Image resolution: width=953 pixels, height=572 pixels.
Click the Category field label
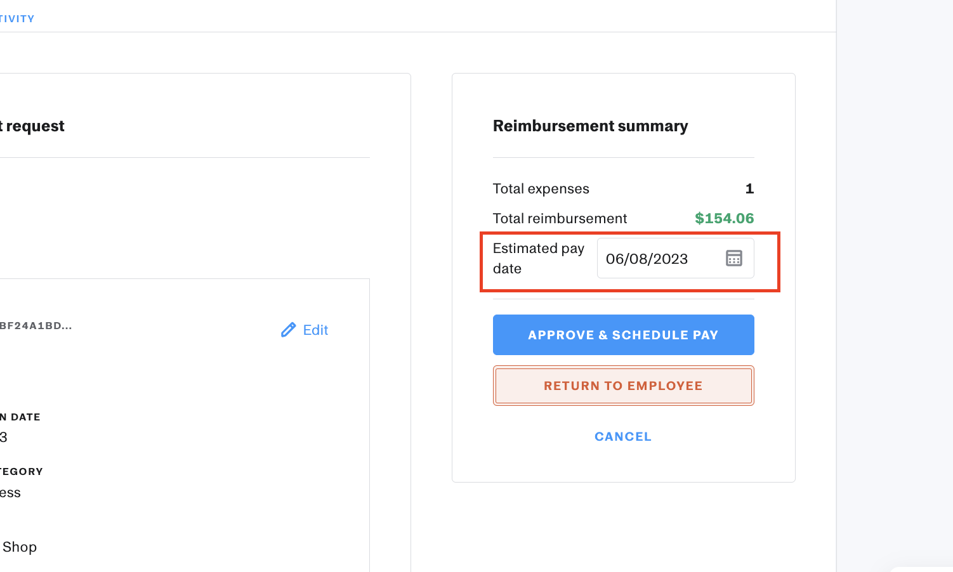pos(22,471)
